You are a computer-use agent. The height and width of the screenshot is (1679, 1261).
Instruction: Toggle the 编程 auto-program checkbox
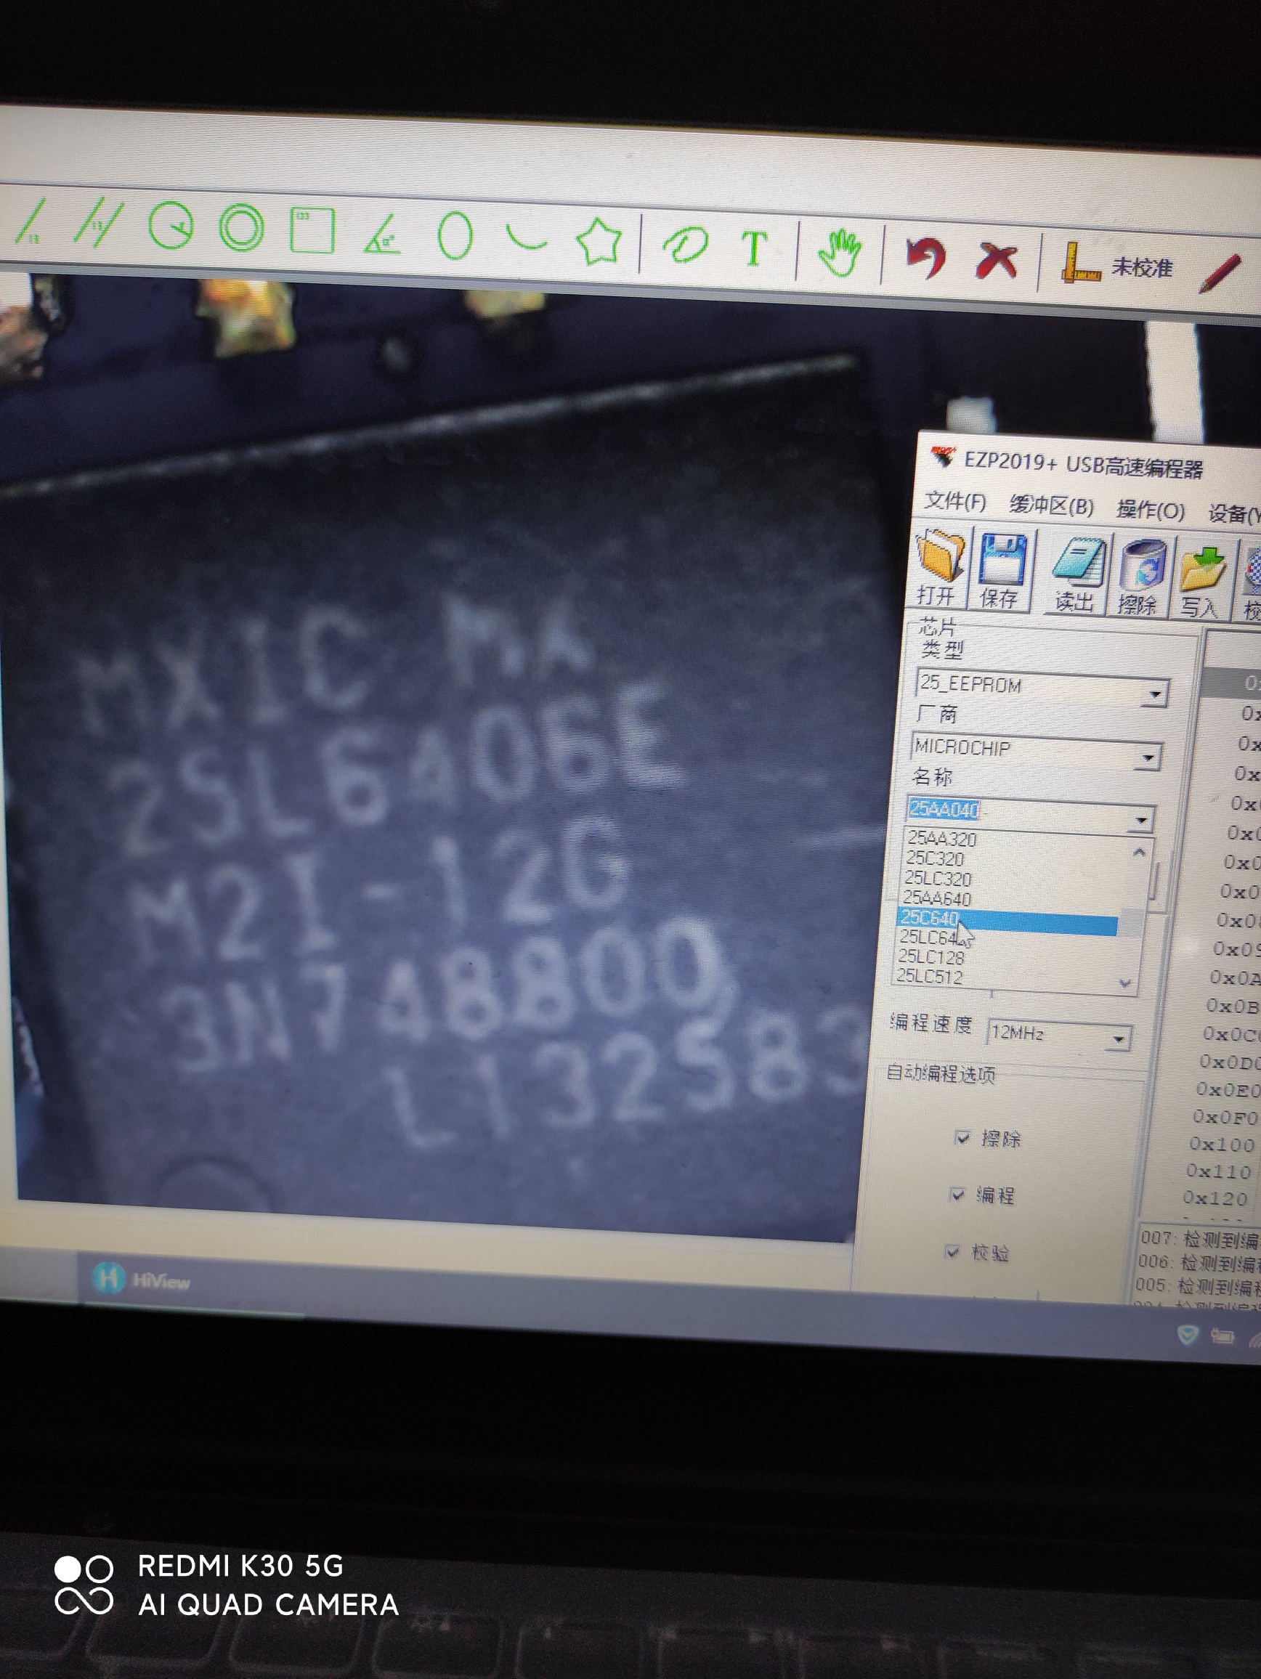pos(958,1194)
